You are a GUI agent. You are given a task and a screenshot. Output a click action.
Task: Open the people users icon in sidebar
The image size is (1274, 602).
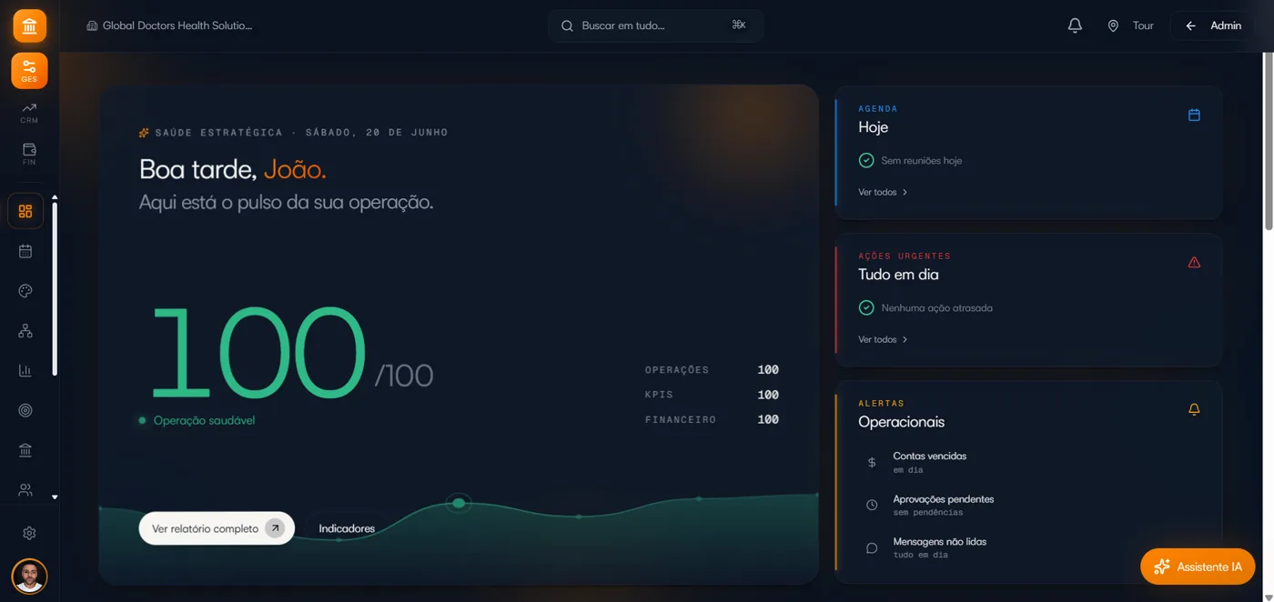[25, 490]
